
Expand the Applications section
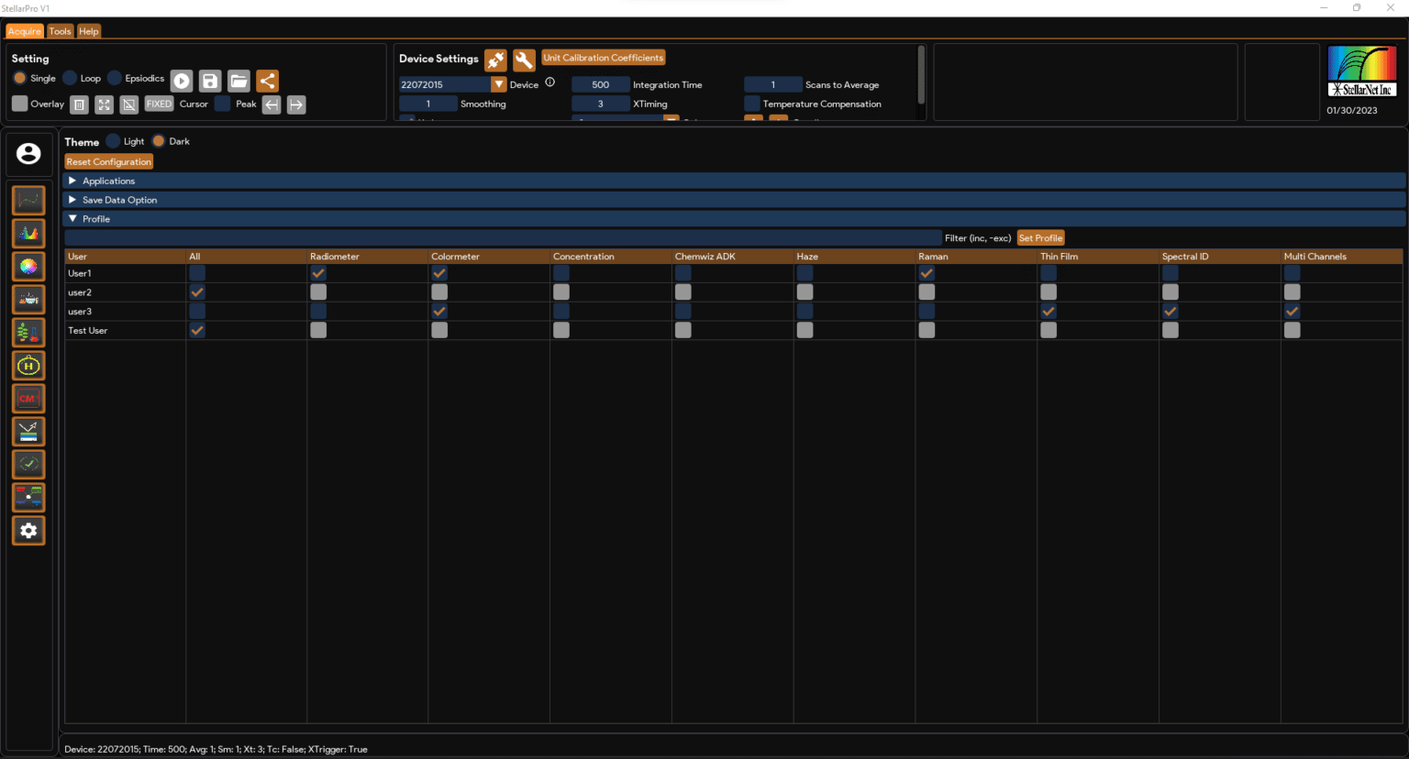coord(734,181)
